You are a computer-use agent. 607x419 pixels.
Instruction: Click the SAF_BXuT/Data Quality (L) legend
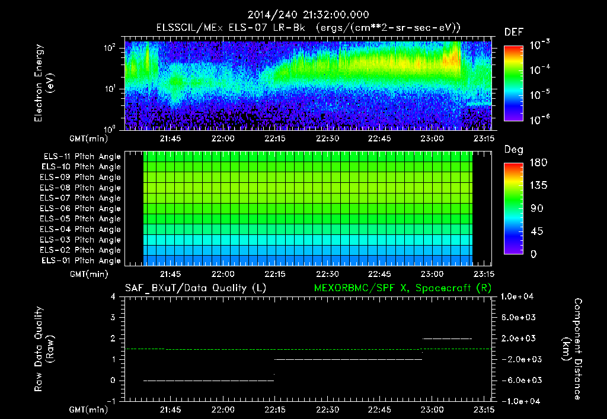click(x=196, y=288)
